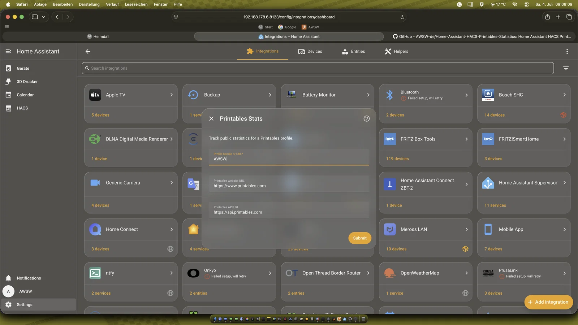Click the Add integration button

tap(548, 302)
